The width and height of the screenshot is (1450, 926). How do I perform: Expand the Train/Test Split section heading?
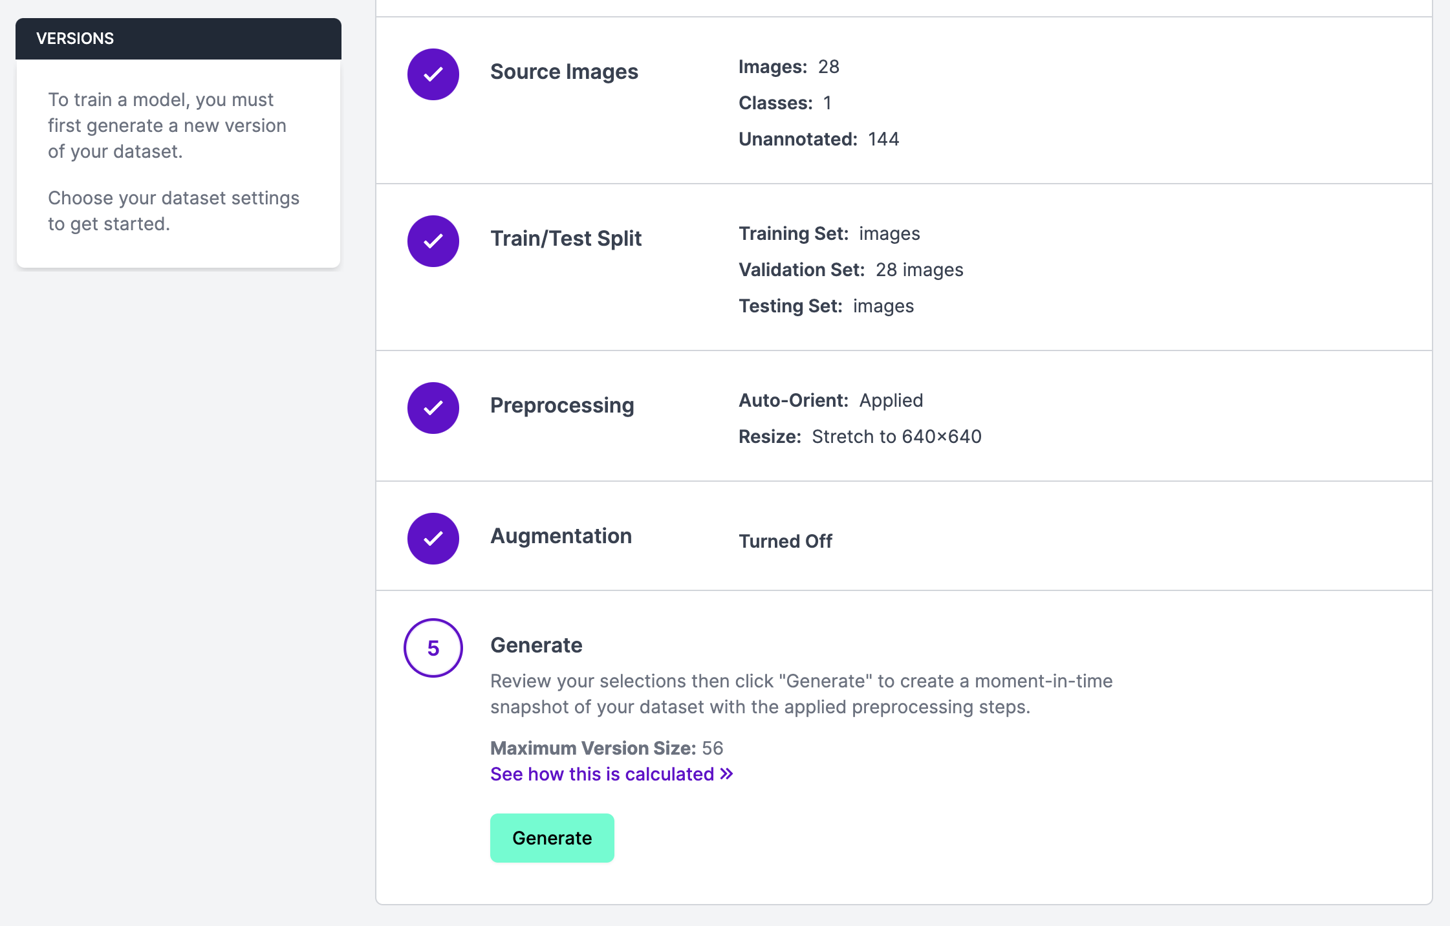click(x=566, y=239)
